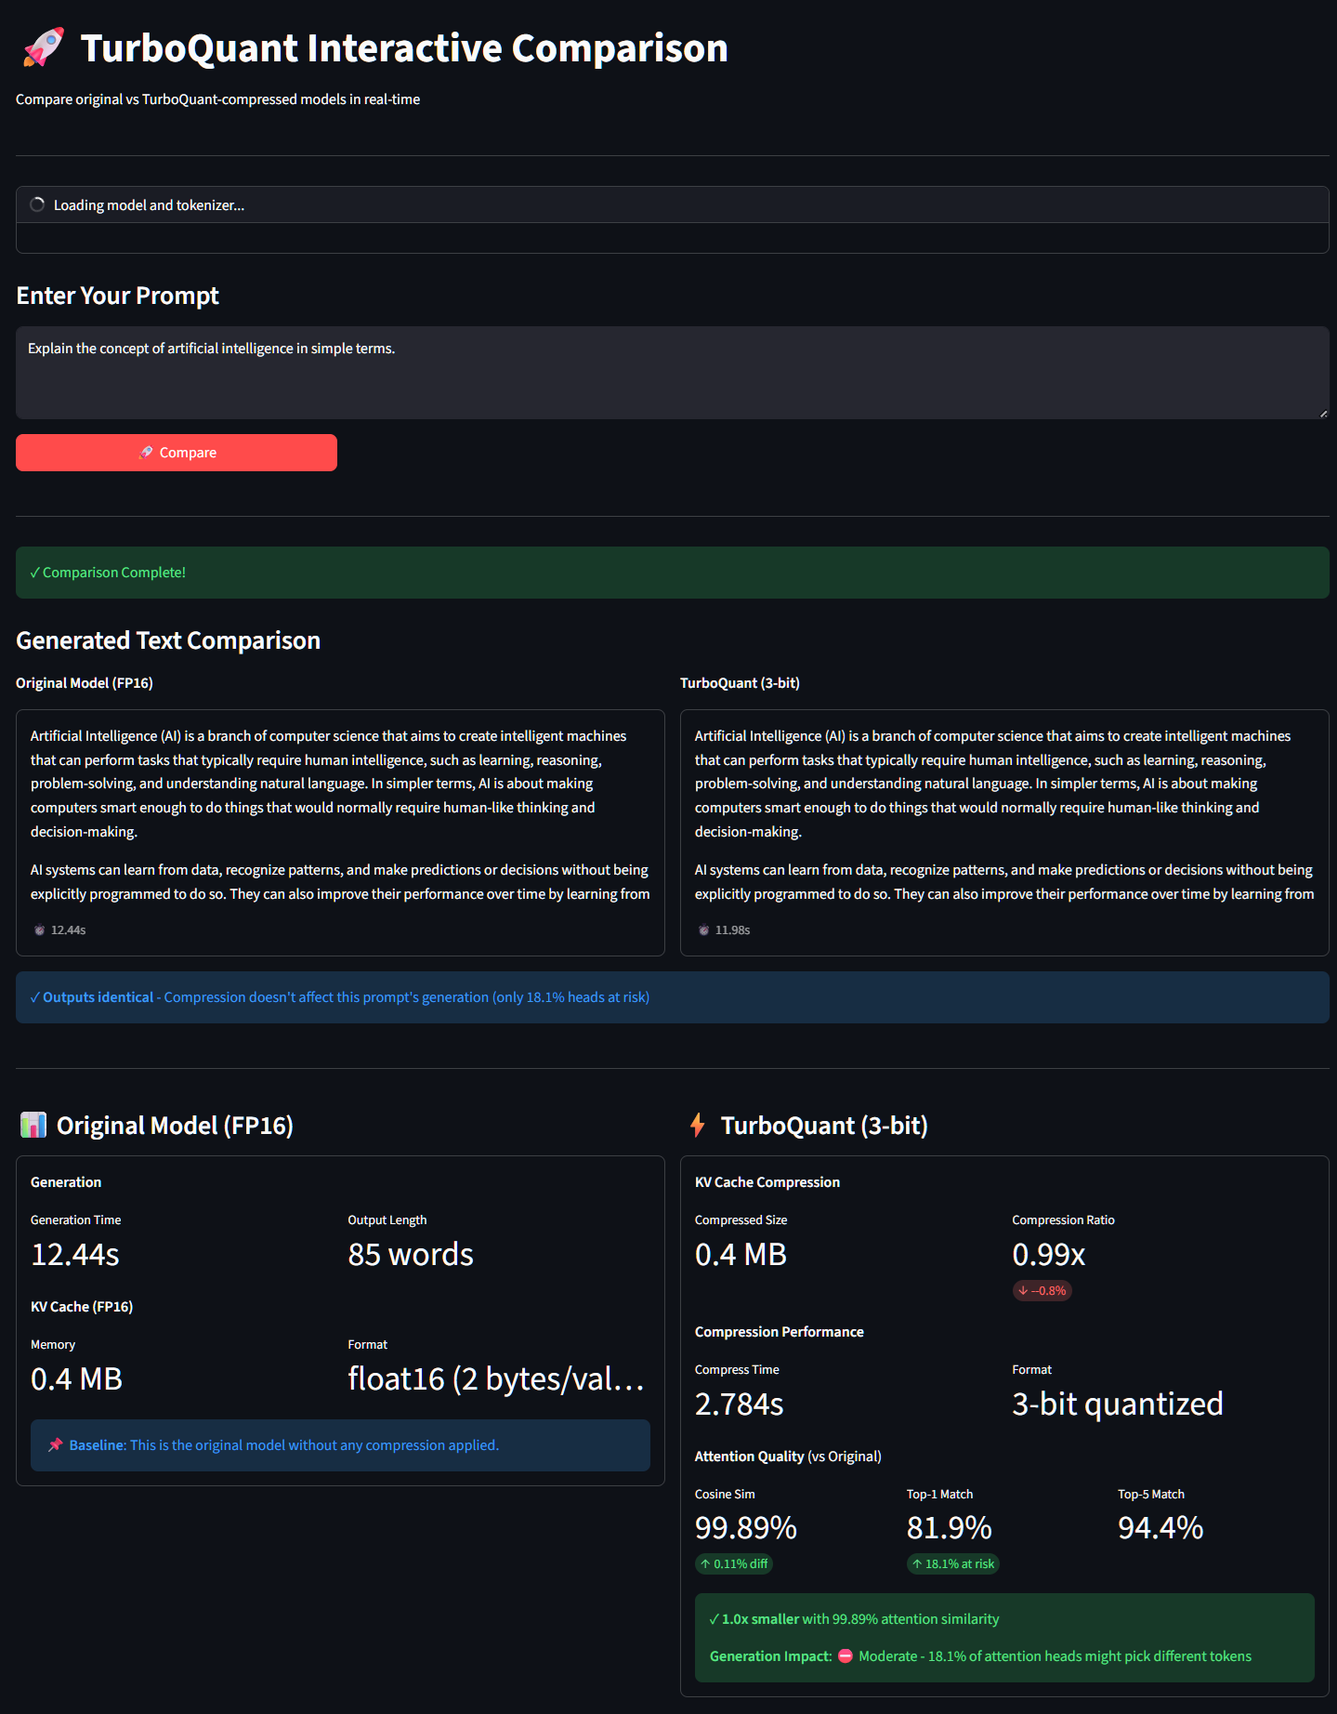Screen dimensions: 1337x1714
Task: Expand the Loading model and tokenizer status
Action: point(671,205)
